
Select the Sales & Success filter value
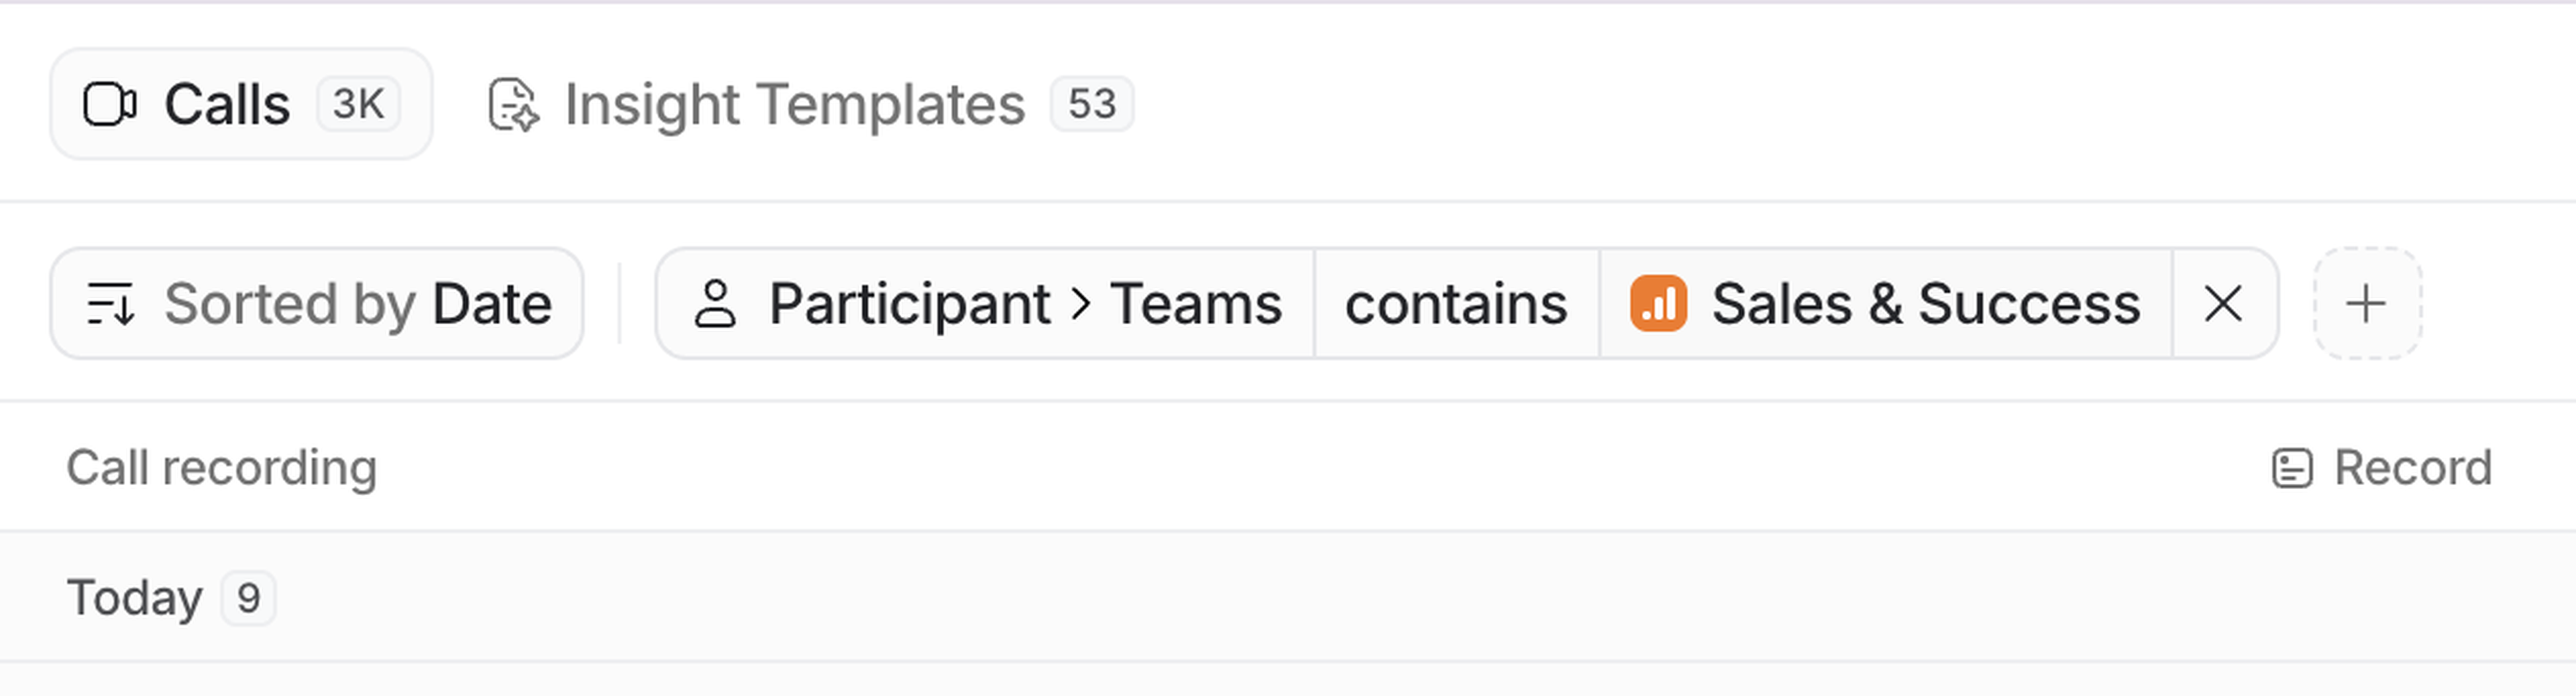point(1925,303)
